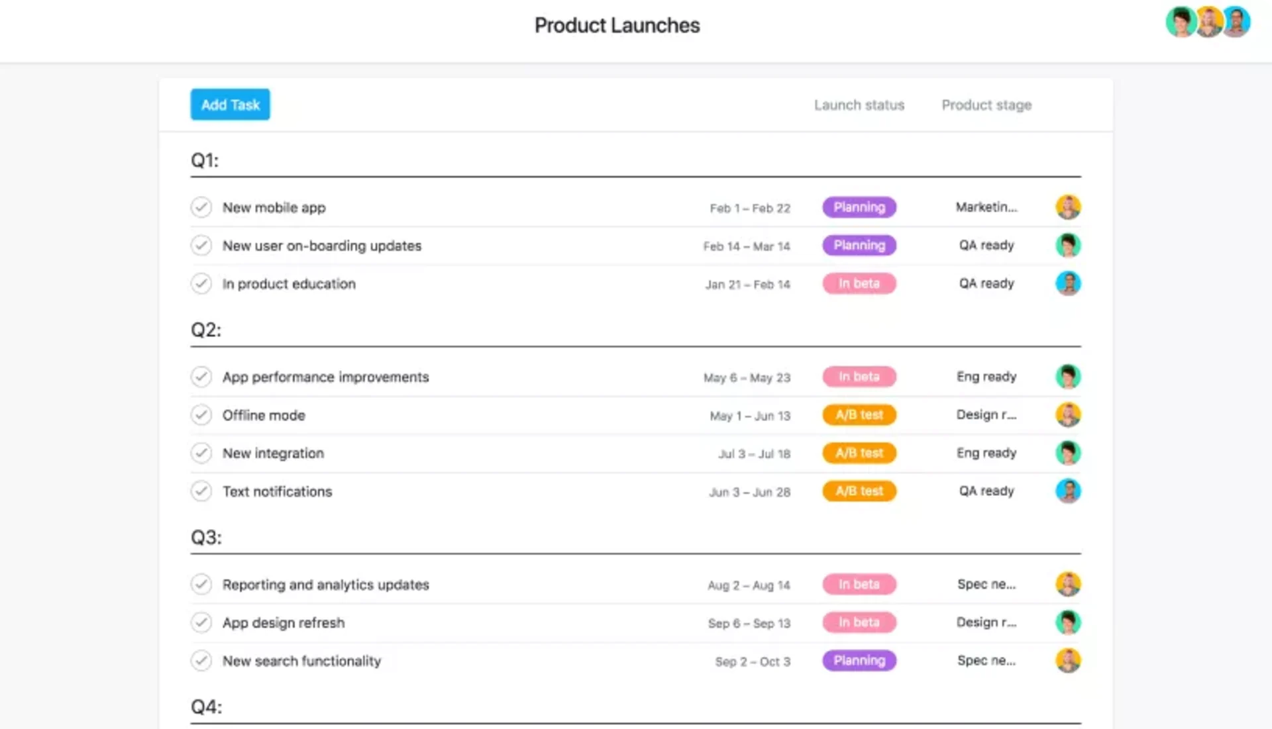Expand the Q4 section header
This screenshot has width=1272, height=729.
(207, 707)
